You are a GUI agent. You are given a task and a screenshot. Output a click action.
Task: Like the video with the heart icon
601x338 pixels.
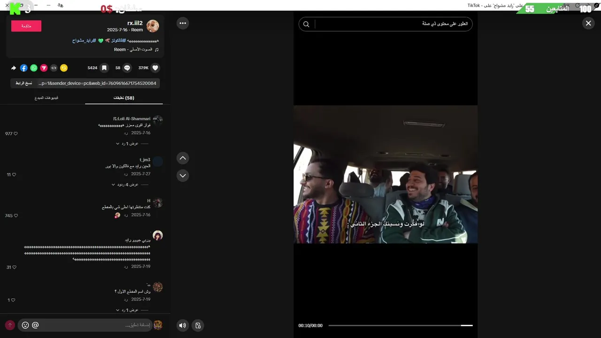[x=155, y=68]
